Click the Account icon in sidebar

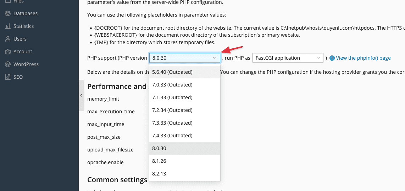(x=7, y=52)
